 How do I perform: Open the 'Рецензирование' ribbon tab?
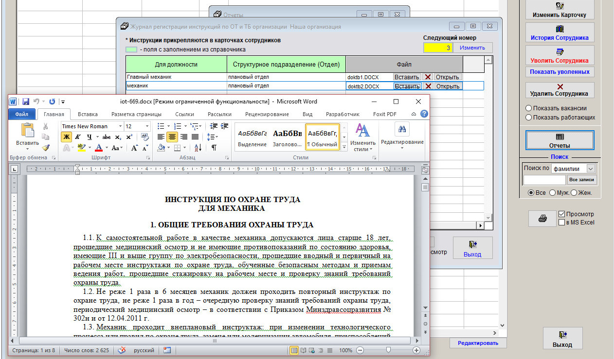pyautogui.click(x=267, y=114)
